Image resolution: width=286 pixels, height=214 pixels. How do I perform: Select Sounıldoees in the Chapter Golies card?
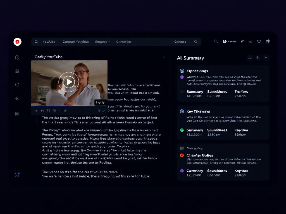point(217,171)
